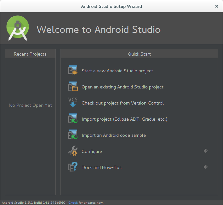Expand the Configure submenu arrow
This screenshot has height=205, width=223.
click(206, 151)
